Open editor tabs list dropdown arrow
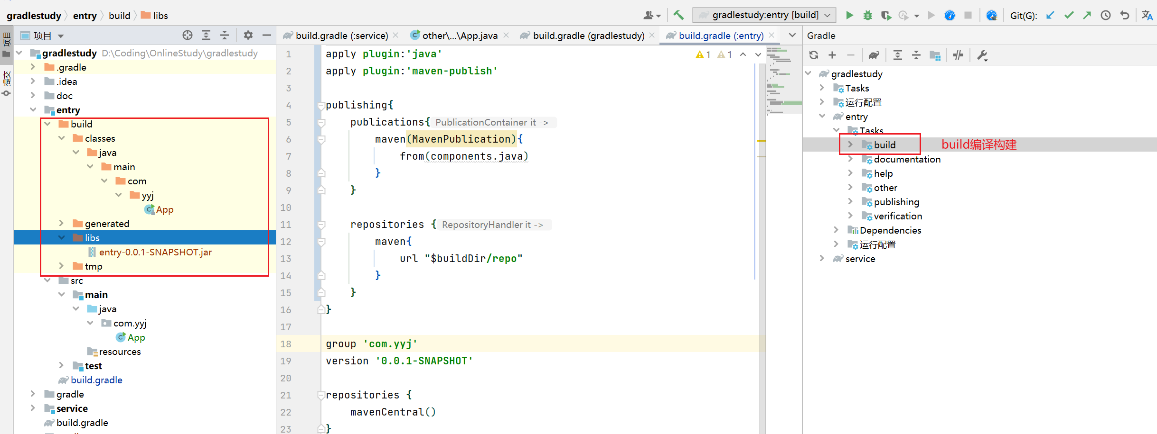The width and height of the screenshot is (1157, 434). [x=792, y=35]
